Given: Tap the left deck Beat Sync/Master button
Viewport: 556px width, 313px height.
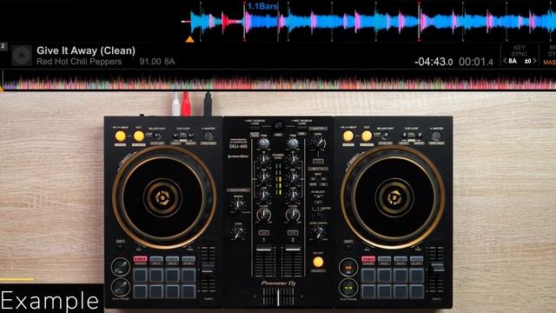Looking at the screenshot, I should tap(208, 136).
